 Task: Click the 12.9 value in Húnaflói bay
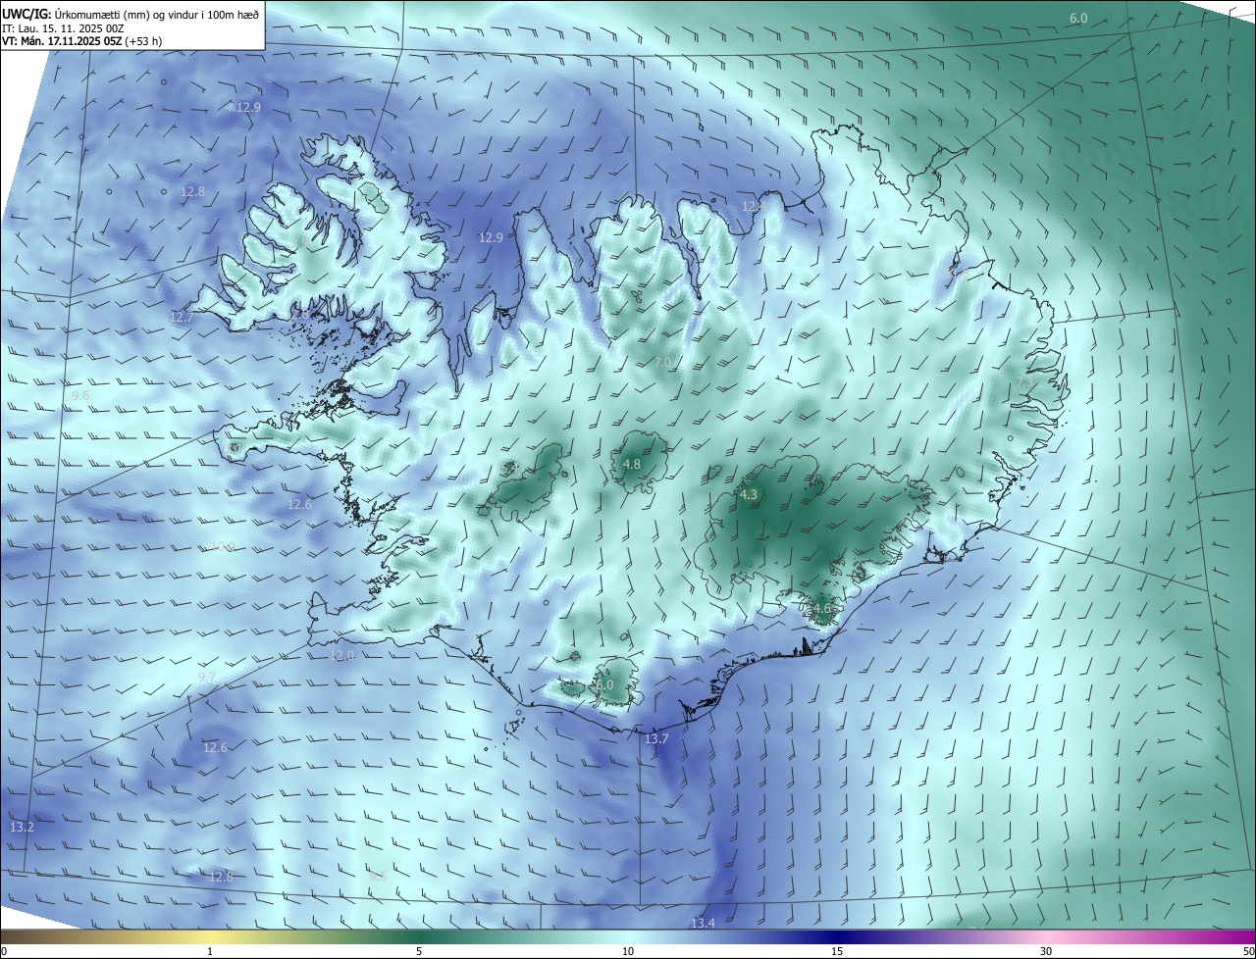(491, 237)
